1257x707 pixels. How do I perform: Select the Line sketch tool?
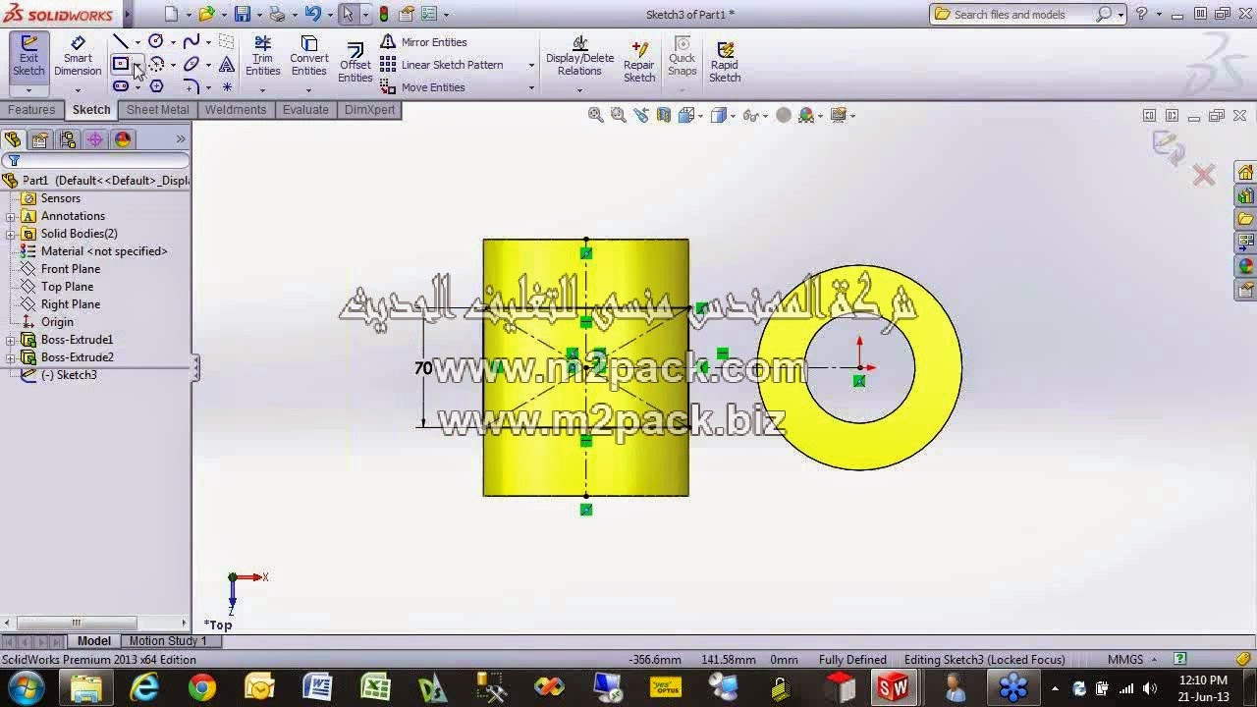[x=120, y=41]
